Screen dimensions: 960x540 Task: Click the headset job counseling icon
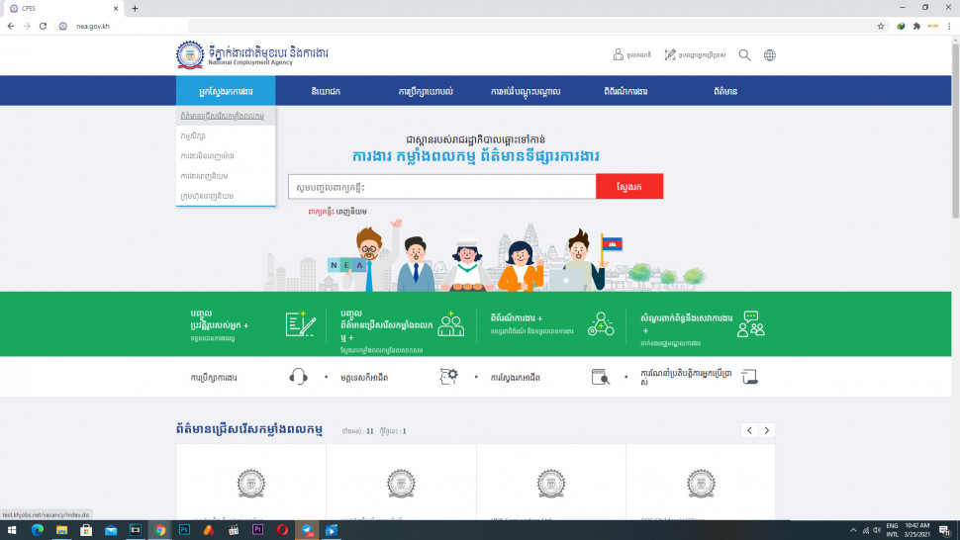(298, 377)
